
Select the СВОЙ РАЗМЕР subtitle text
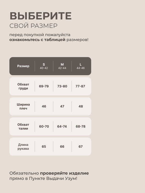(x=33, y=26)
